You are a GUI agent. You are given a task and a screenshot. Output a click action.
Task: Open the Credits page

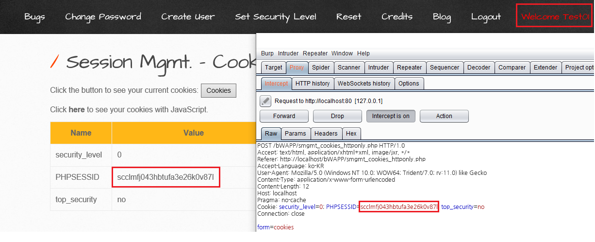[x=397, y=17]
